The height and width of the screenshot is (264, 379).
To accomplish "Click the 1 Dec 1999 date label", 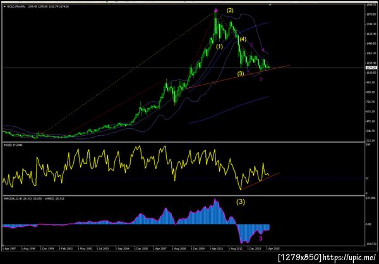I will (47, 248).
